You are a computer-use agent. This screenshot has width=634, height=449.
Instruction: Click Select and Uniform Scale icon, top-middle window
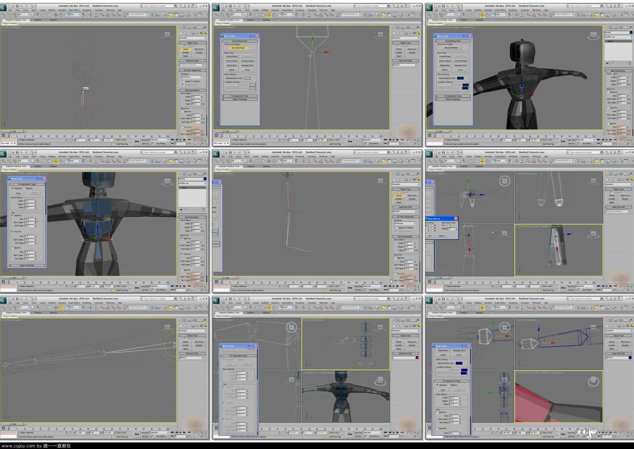pyautogui.click(x=280, y=15)
